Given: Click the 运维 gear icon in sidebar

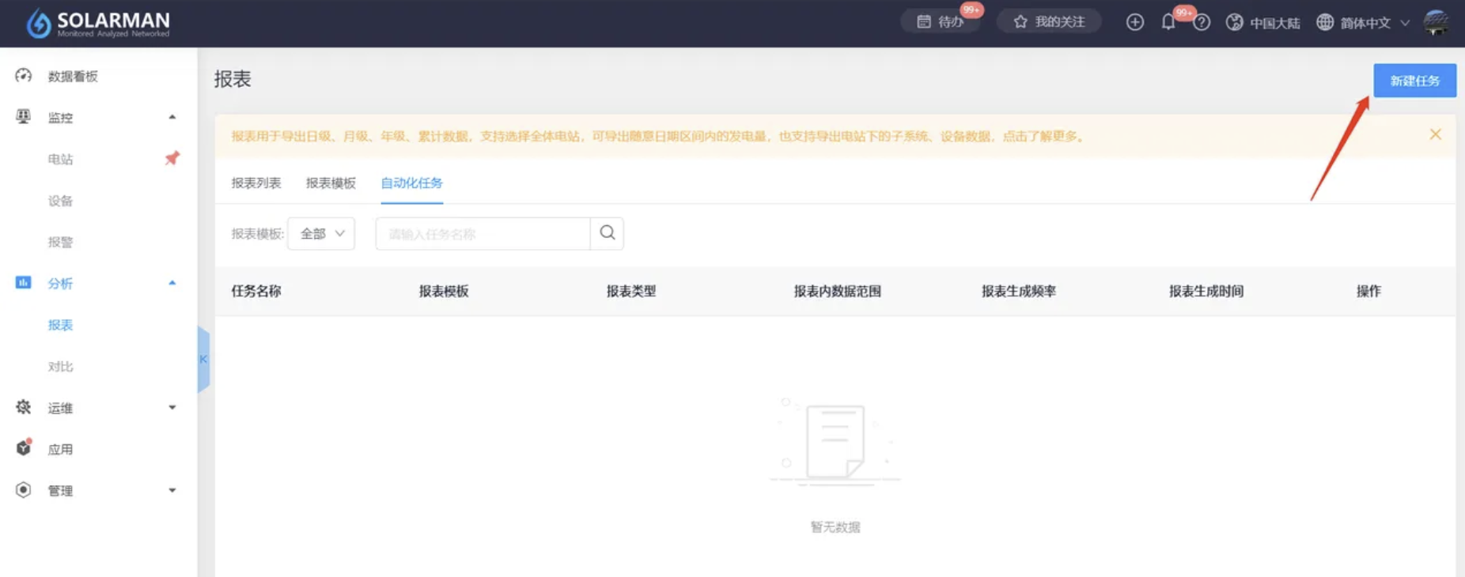Looking at the screenshot, I should coord(24,407).
